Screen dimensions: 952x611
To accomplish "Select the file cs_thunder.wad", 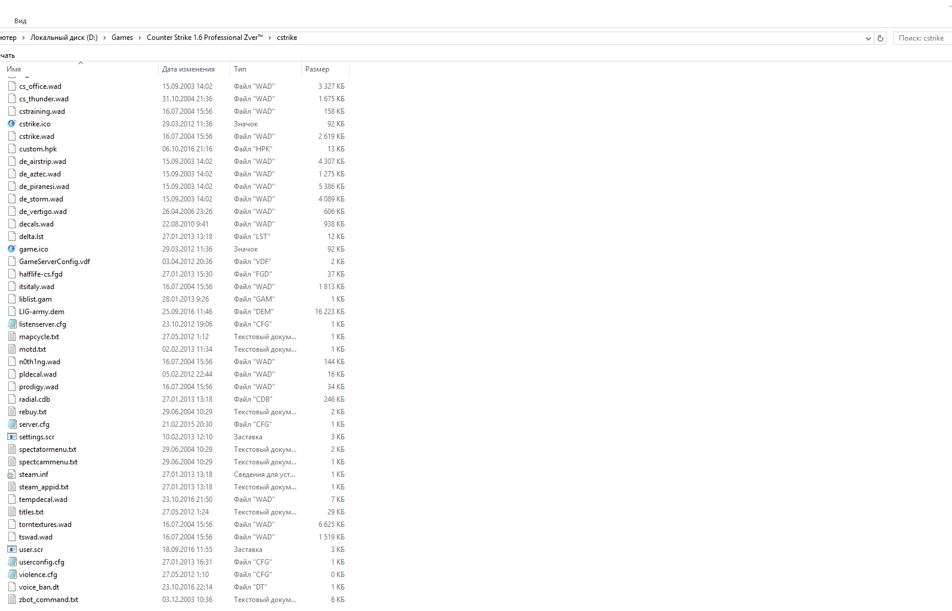I will point(44,99).
